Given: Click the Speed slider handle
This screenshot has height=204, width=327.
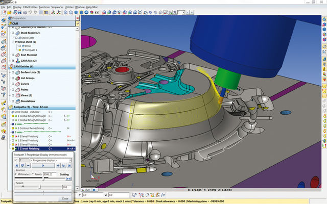Looking at the screenshot, I should 40,187.
